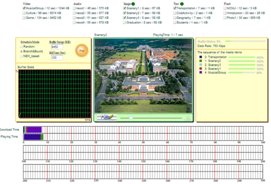The width and height of the screenshot is (271, 184).
Task: Check the Introduction flash checkbox
Action: click(x=225, y=13)
